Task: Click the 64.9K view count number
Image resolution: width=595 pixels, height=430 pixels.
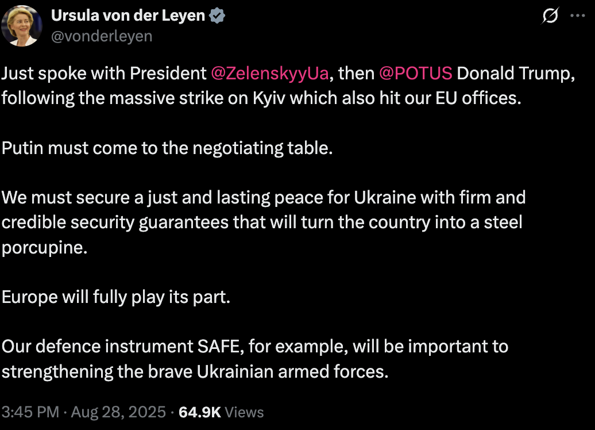Action: pyautogui.click(x=199, y=412)
